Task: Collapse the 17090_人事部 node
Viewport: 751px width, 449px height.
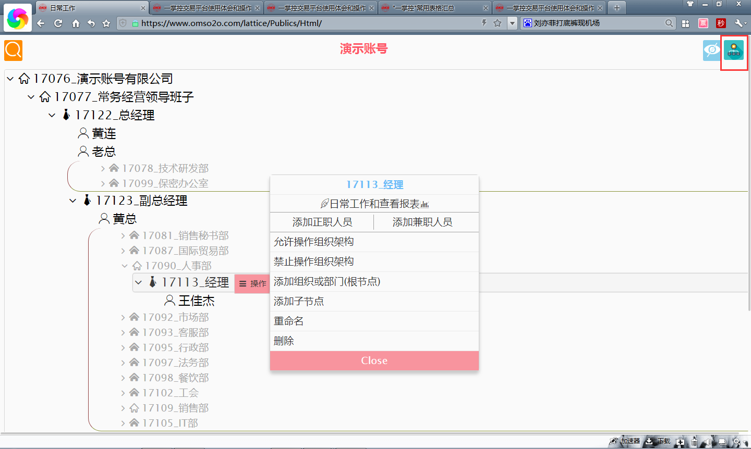Action: pos(124,266)
